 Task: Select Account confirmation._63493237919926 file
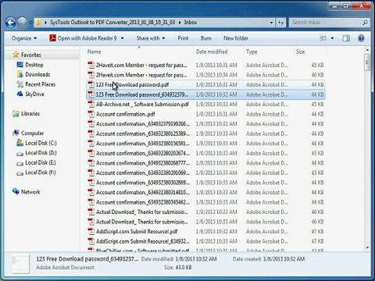coord(205,124)
